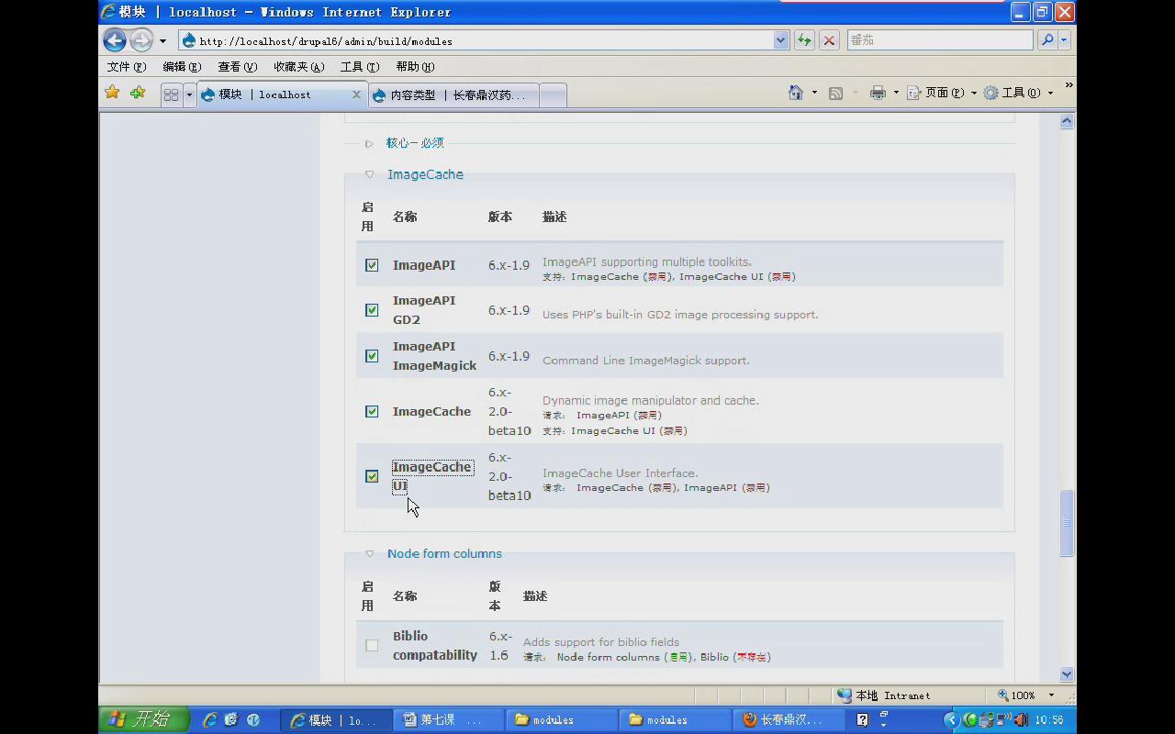
Task: Uncheck the ImageCache UI checkbox
Action: [x=372, y=476]
